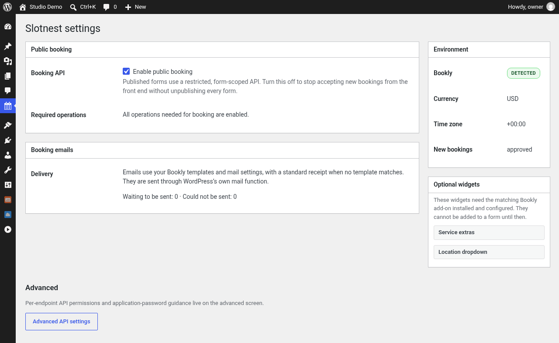Open the Howdy, owner account menu
559x343 pixels.
(531, 7)
